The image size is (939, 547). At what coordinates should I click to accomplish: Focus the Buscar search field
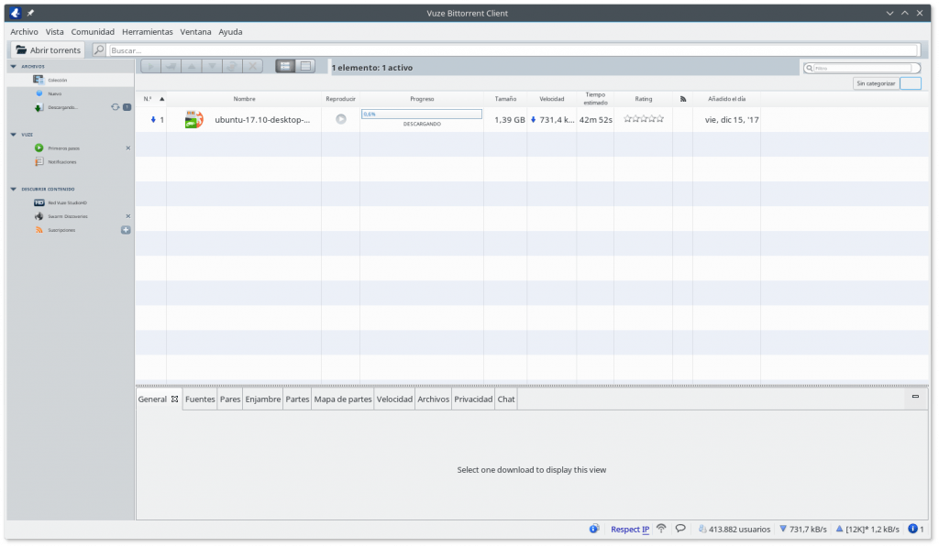point(514,50)
